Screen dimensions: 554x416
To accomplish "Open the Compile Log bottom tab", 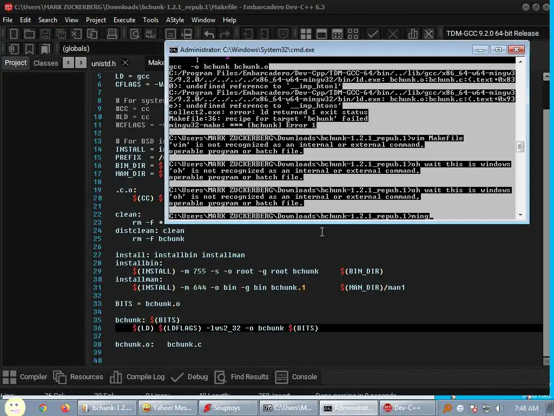I will click(x=137, y=377).
